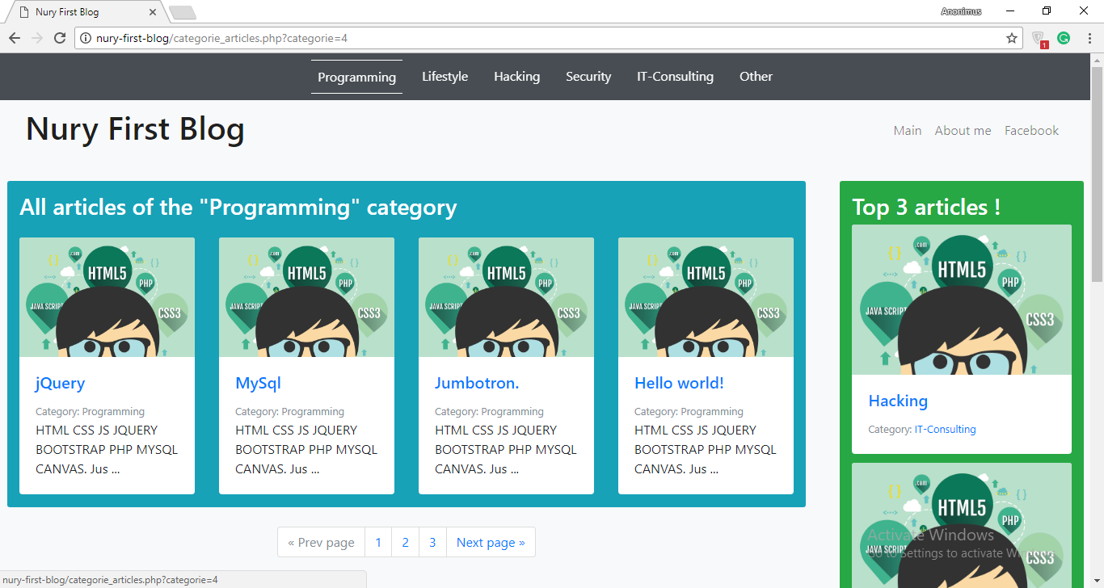Click the Hacking article image in Top 3
Screen dimensions: 1104x588
tap(961, 300)
